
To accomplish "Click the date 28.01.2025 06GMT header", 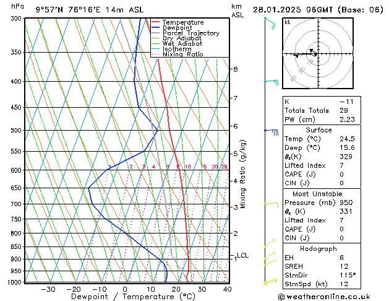I will click(293, 10).
